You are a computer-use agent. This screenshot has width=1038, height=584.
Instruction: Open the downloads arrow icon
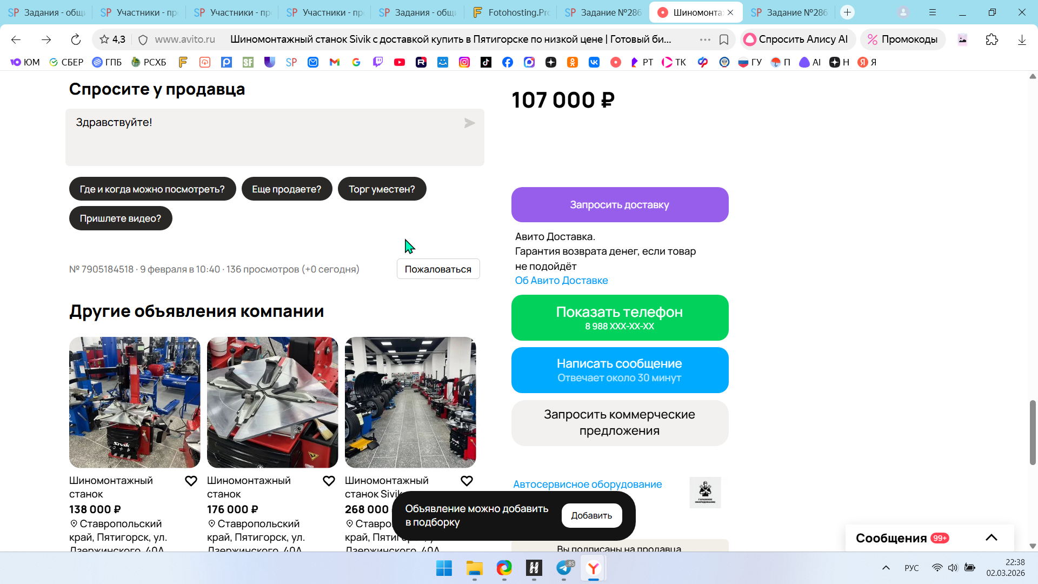tap(1021, 39)
